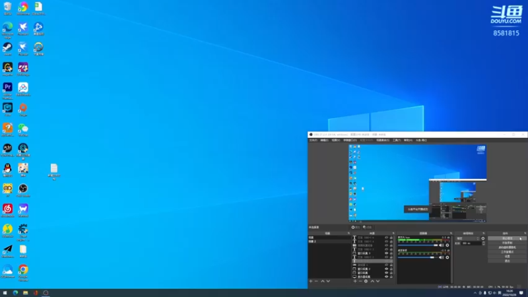Move selected scene down arrow

pyautogui.click(x=328, y=281)
